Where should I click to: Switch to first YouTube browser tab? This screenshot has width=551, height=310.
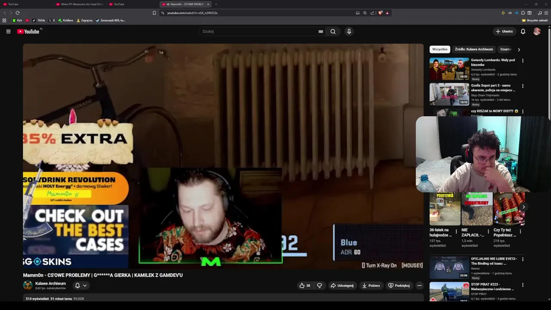coord(26,4)
